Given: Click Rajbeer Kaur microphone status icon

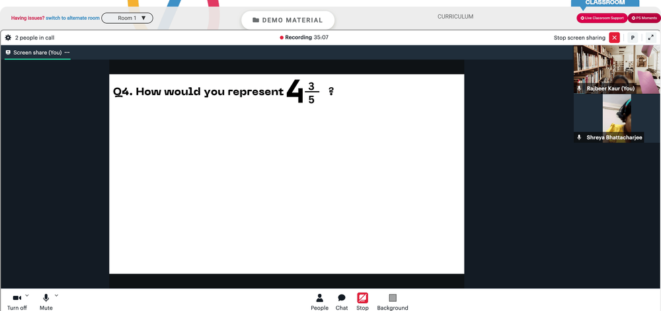Looking at the screenshot, I should tap(579, 88).
